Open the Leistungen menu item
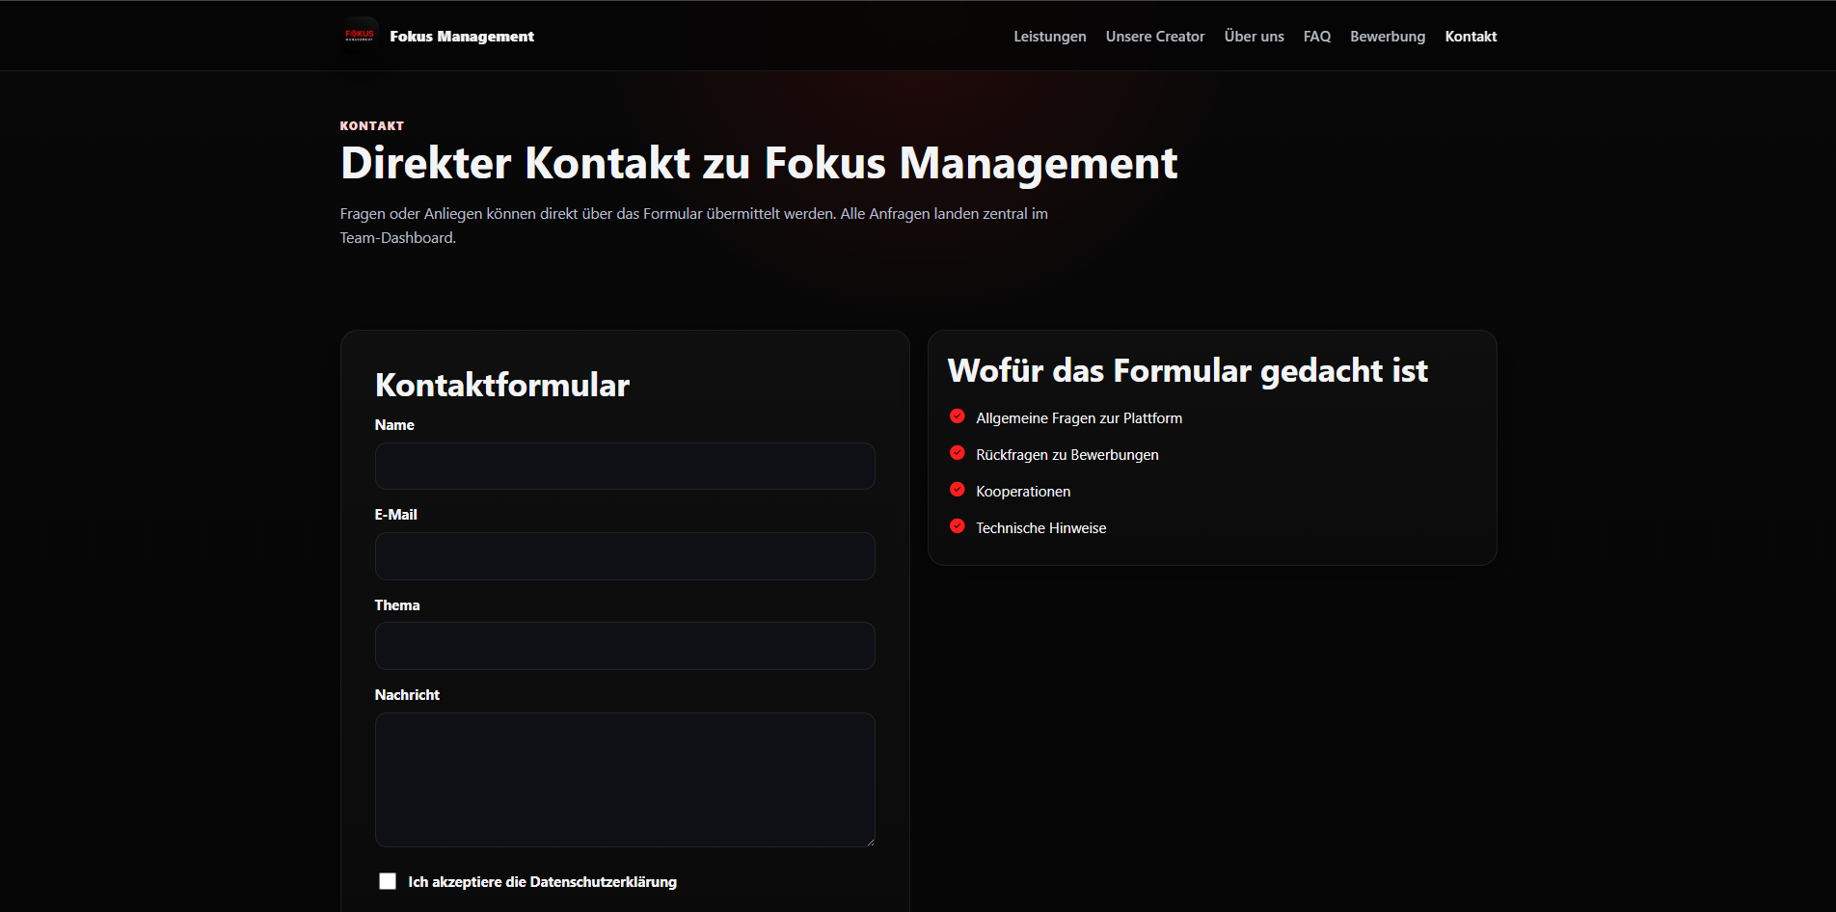This screenshot has width=1836, height=912. pyautogui.click(x=1049, y=37)
